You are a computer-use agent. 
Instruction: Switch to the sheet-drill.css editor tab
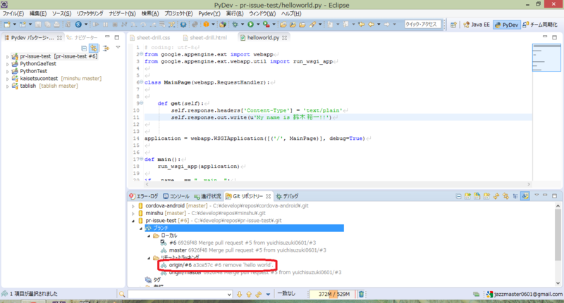[x=150, y=38]
